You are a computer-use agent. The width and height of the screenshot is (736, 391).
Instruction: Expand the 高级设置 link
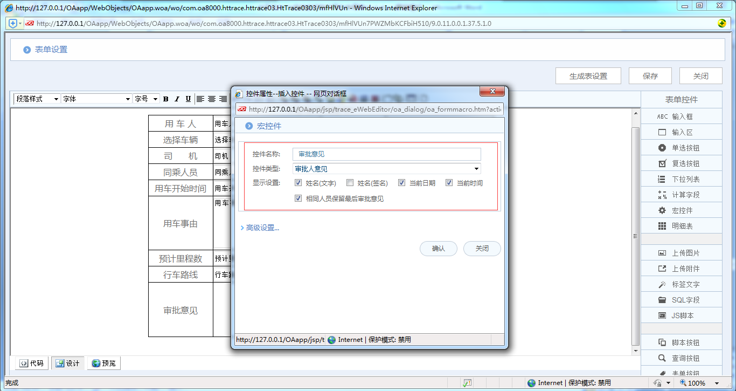coord(261,228)
